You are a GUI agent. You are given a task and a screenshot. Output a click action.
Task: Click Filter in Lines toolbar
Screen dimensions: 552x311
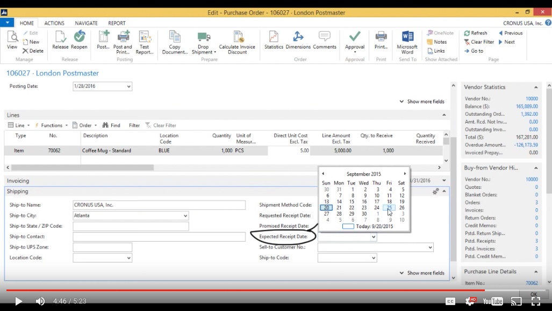(x=134, y=125)
